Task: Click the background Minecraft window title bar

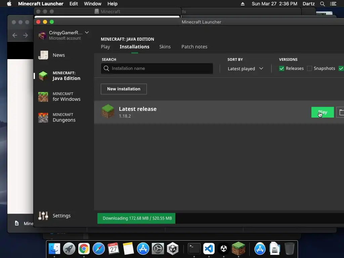Action: coord(107,11)
